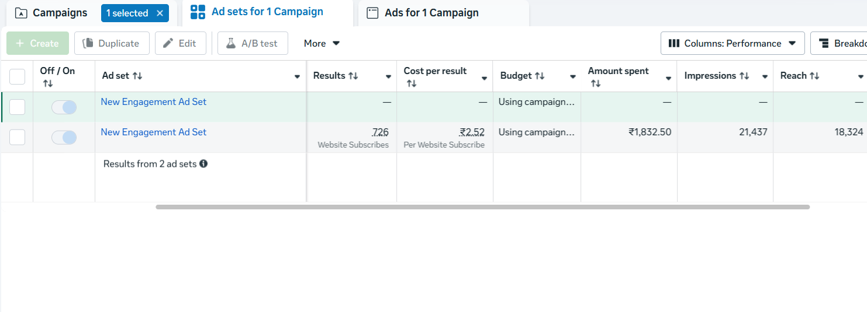Sort by Reach column arrows
The width and height of the screenshot is (867, 312).
point(814,76)
